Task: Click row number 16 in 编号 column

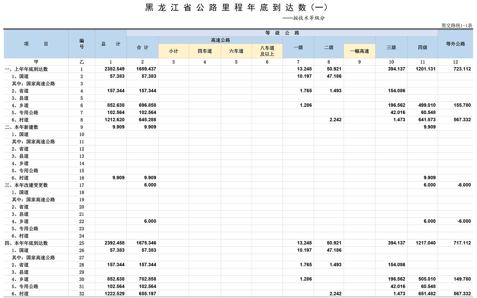Action: (x=82, y=178)
